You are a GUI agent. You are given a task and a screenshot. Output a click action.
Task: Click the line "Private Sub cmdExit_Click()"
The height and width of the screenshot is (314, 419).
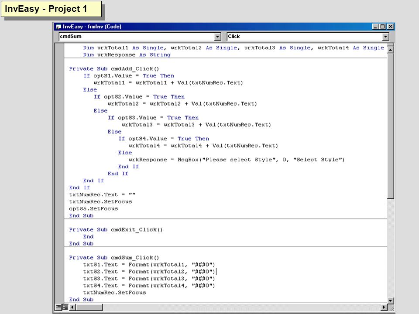(116, 230)
